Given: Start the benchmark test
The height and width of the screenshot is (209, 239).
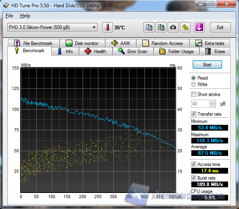Looking at the screenshot, I should point(207,65).
